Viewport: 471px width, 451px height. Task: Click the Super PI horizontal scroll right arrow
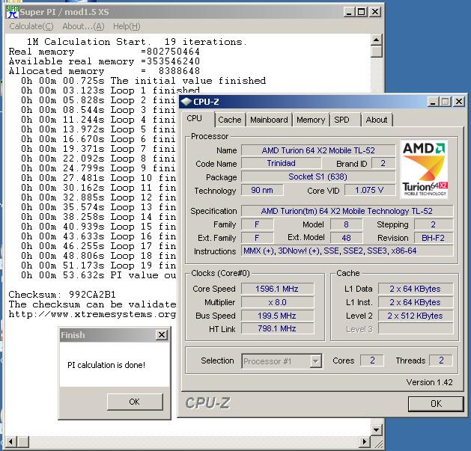tap(365, 441)
